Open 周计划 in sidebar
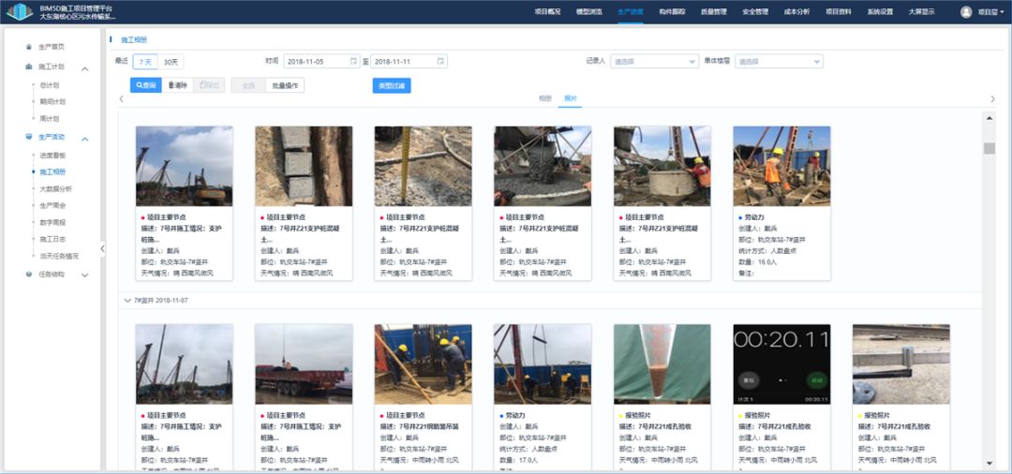The width and height of the screenshot is (1012, 474). click(49, 119)
